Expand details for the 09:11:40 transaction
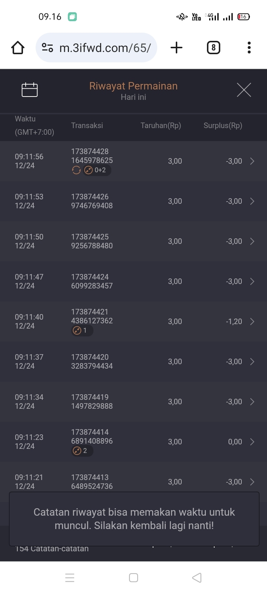267x594 pixels. (252, 322)
